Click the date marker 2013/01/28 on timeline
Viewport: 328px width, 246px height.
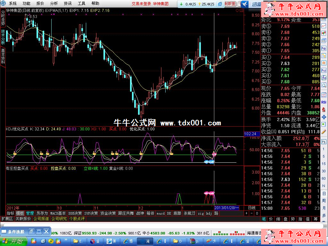[x=226, y=208]
